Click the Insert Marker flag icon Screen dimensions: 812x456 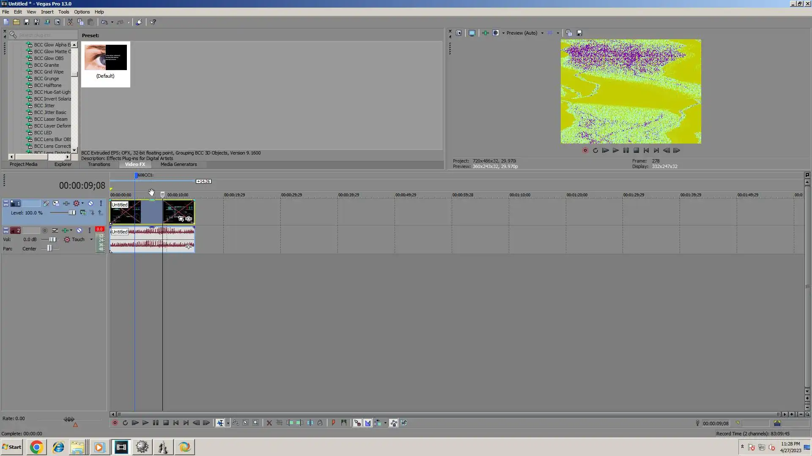tap(333, 423)
